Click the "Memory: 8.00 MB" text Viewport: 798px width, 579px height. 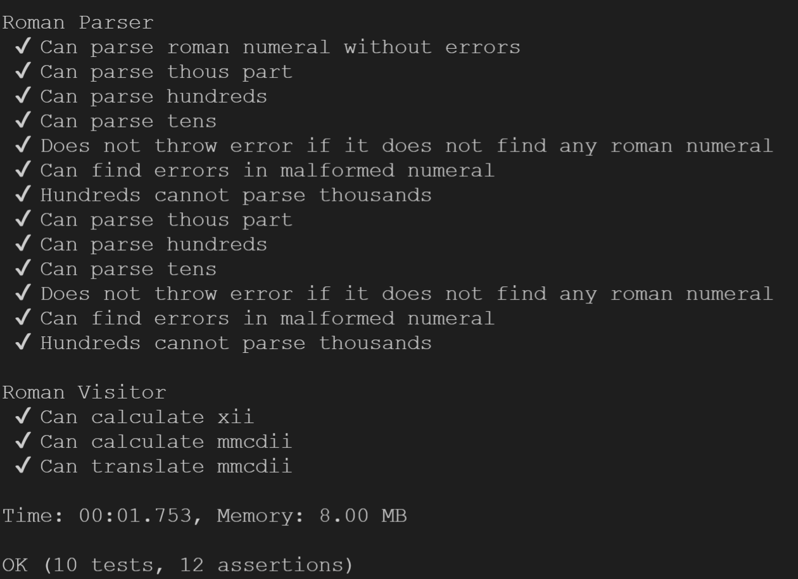coord(312,517)
